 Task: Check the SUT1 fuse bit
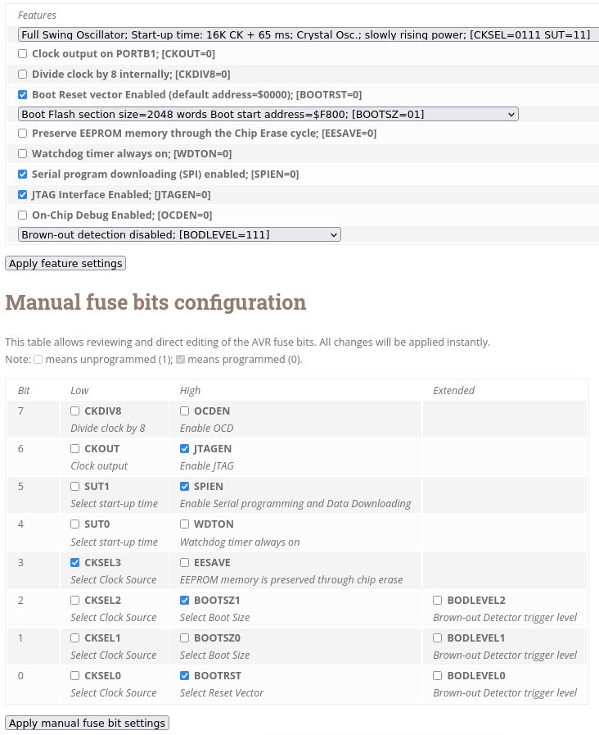point(75,487)
